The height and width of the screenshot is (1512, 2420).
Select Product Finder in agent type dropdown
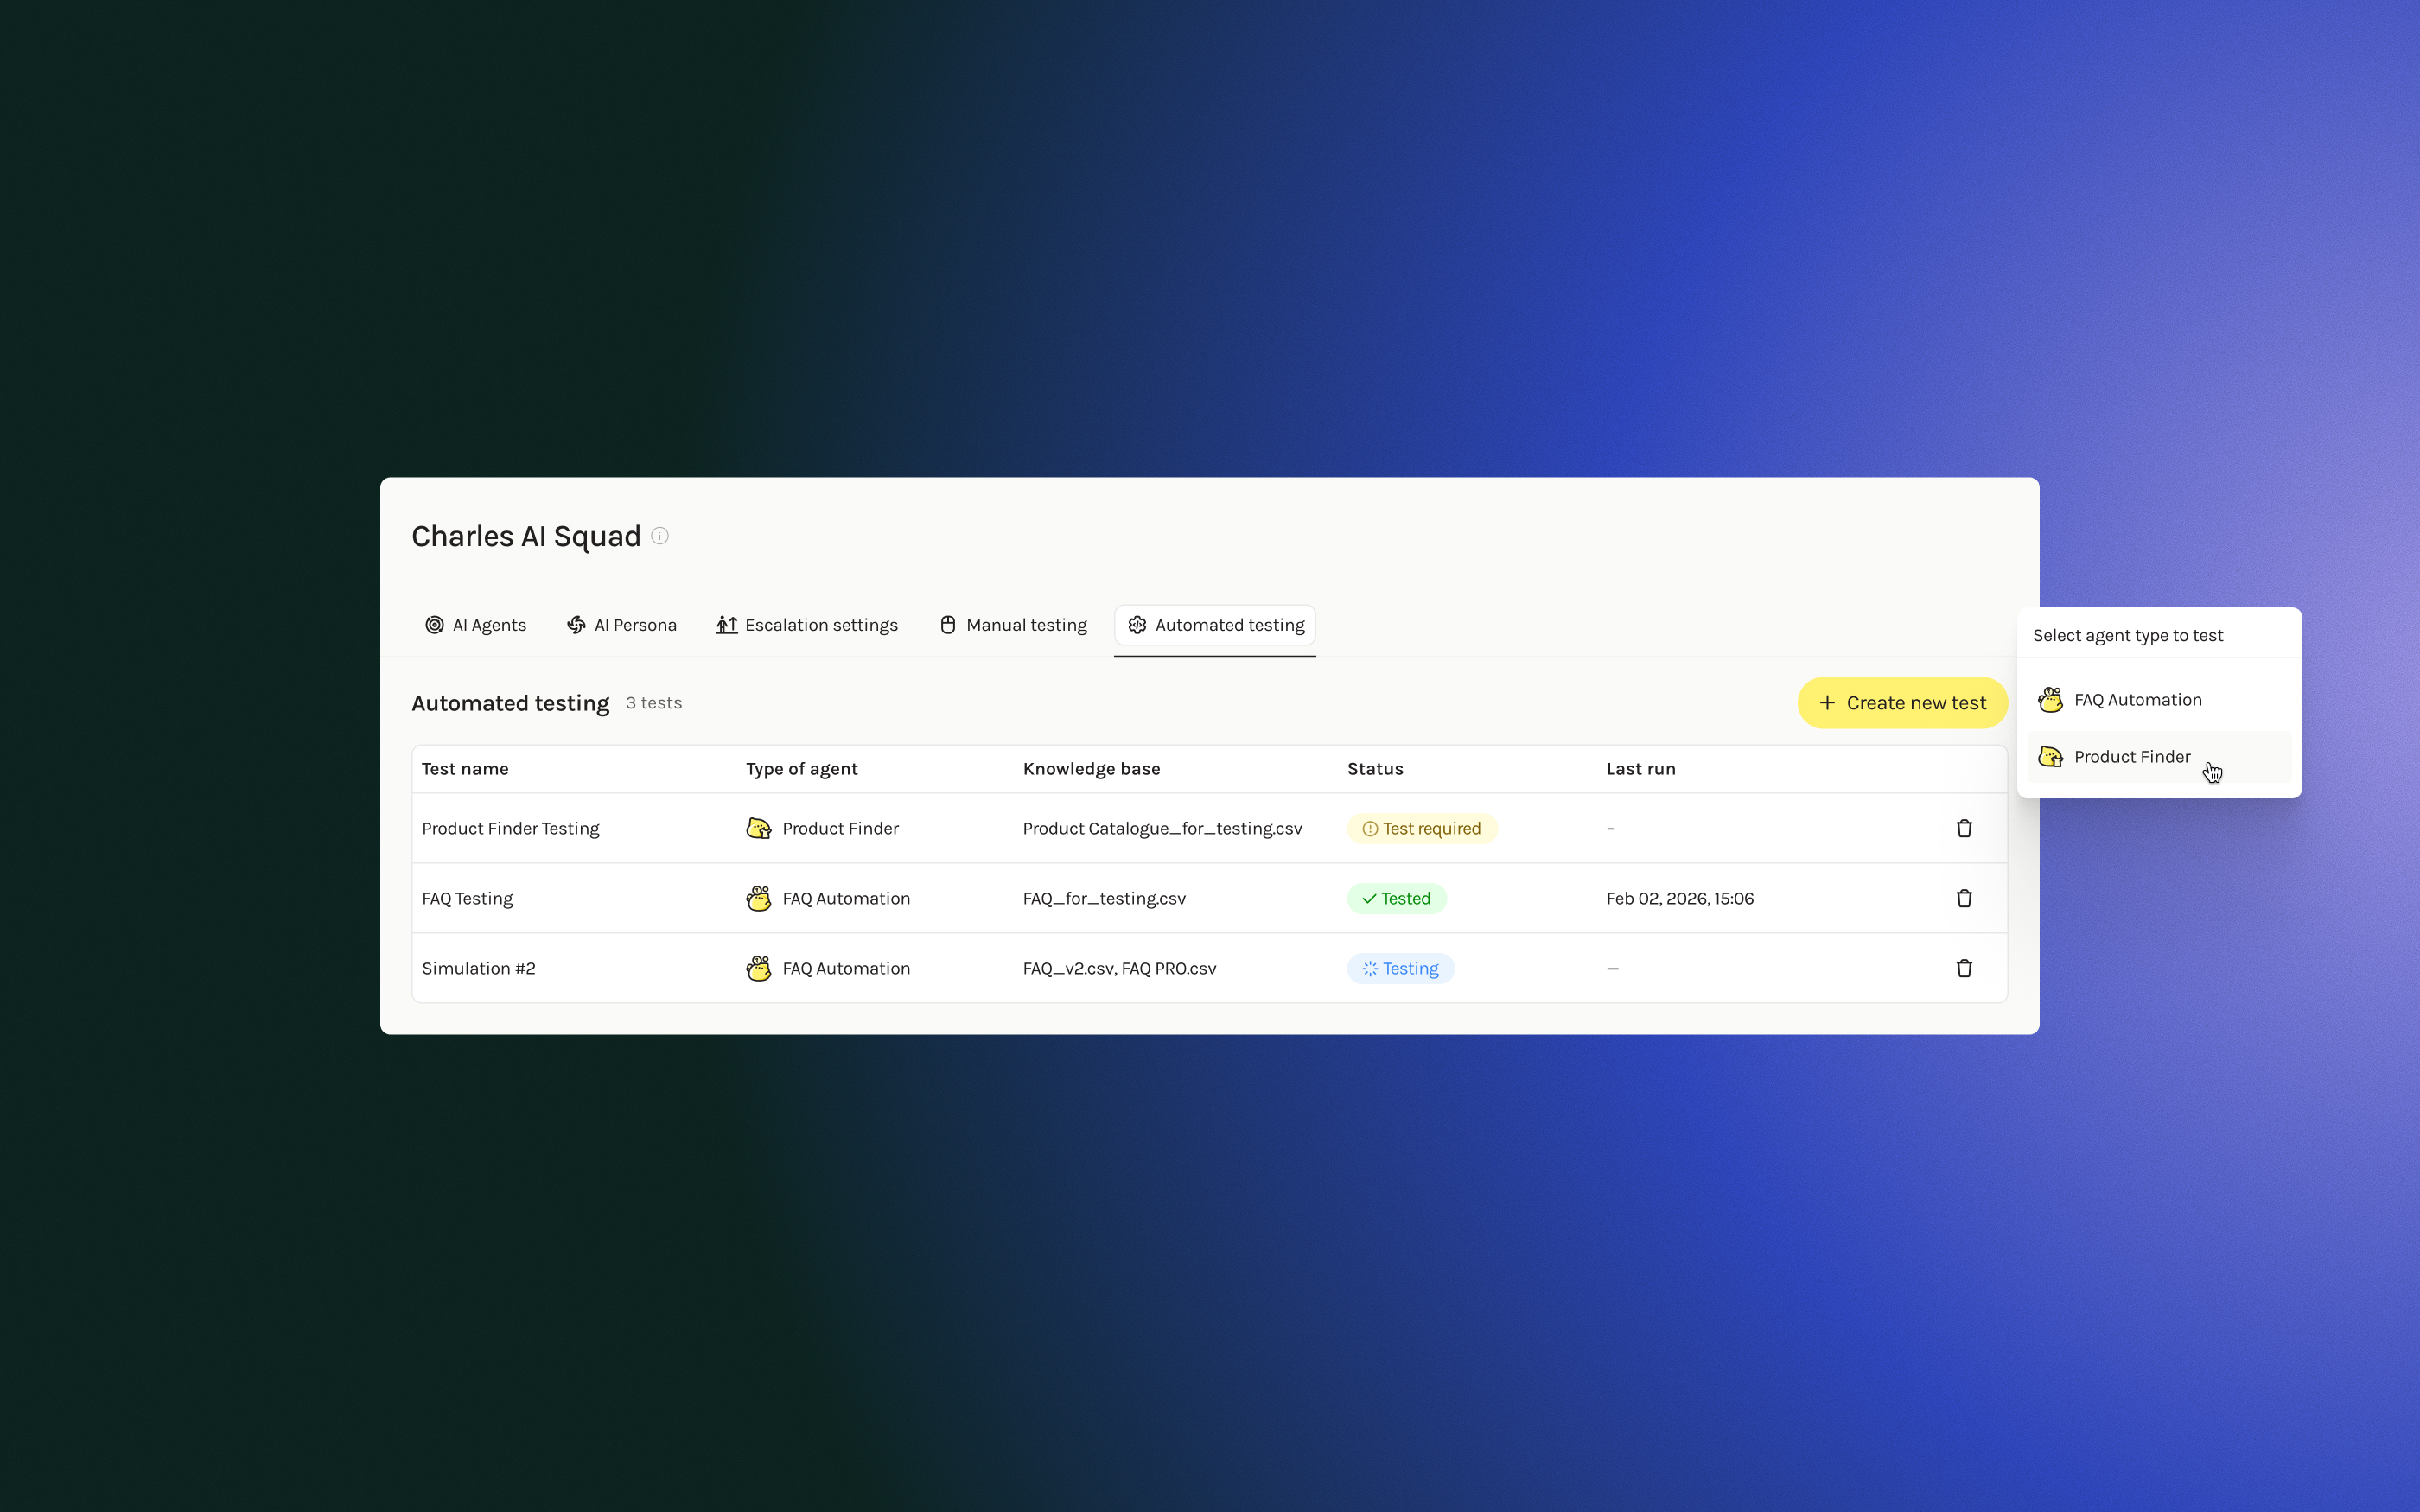(2131, 757)
